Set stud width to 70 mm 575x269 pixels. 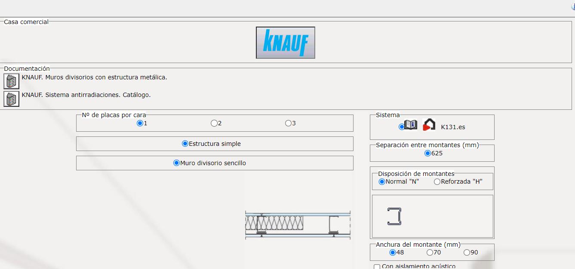pyautogui.click(x=430, y=252)
